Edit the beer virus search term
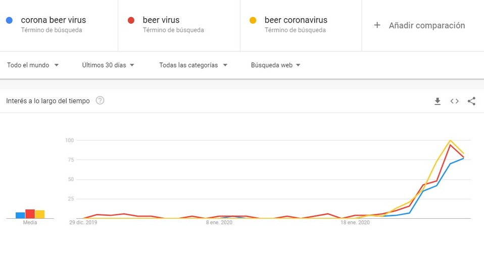Viewport: 484px width, 253px height. 161,20
